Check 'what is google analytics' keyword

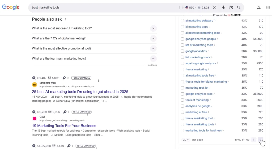[182, 64]
